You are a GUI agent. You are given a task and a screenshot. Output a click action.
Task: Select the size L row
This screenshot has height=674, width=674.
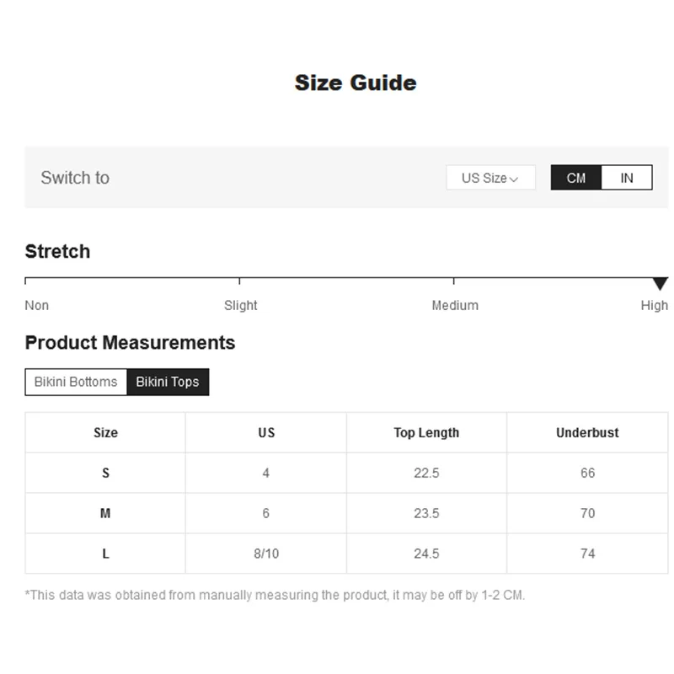click(x=105, y=554)
